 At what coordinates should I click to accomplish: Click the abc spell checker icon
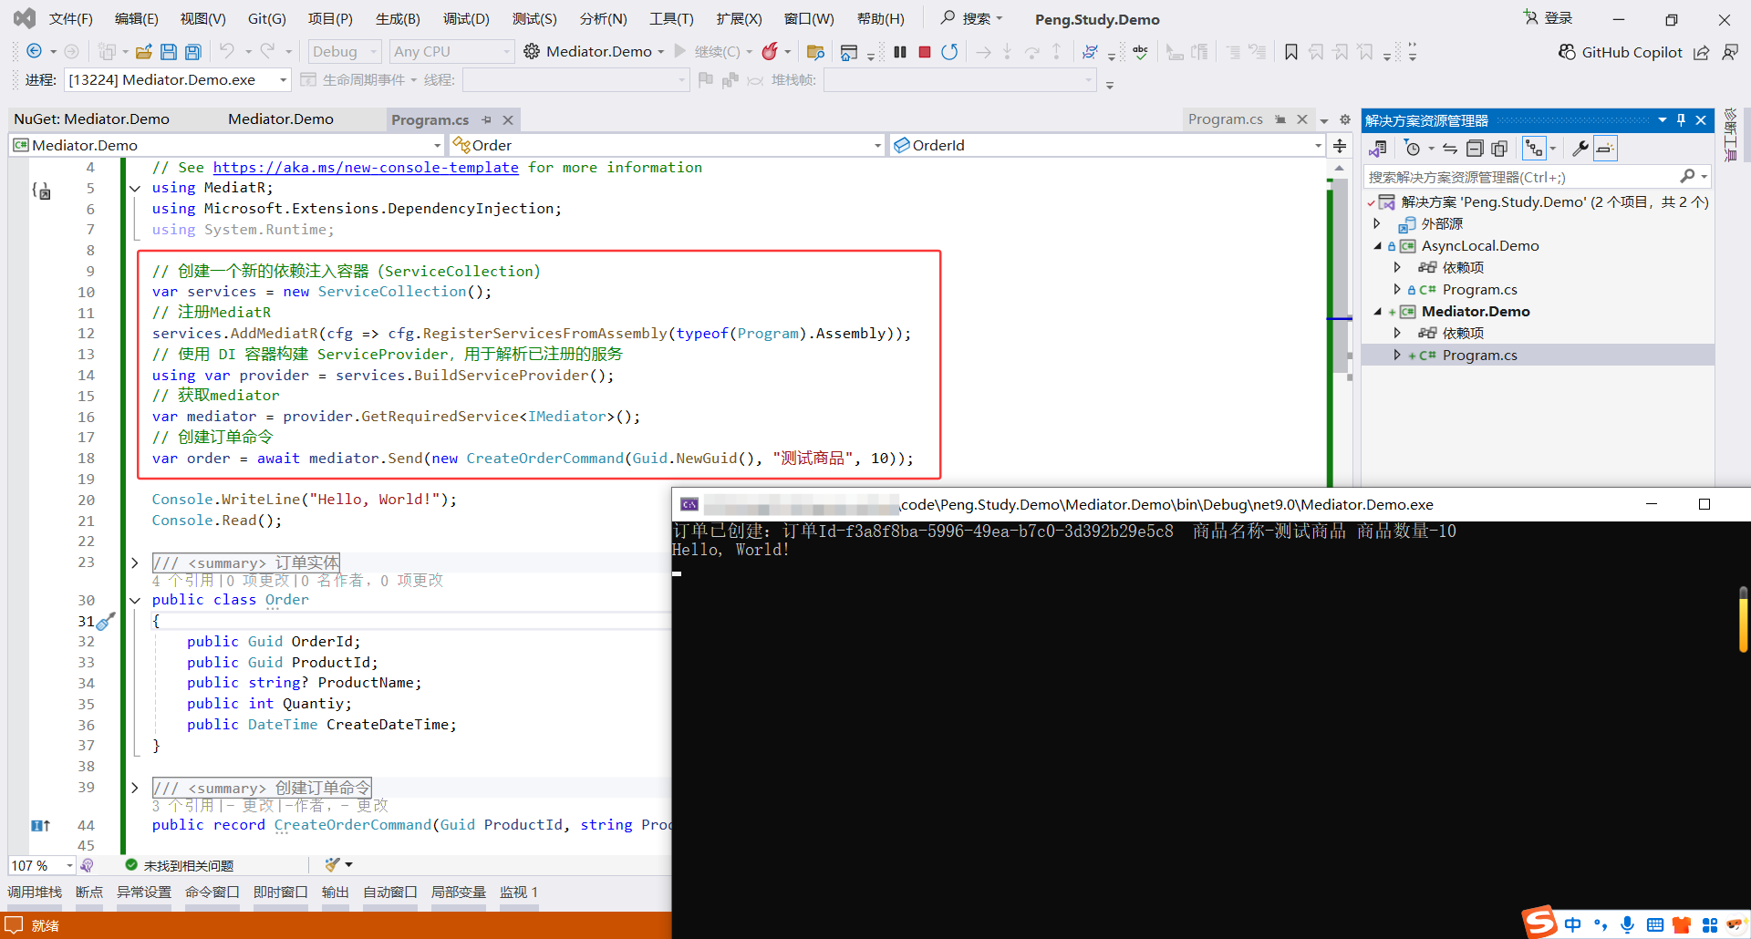click(x=1141, y=52)
